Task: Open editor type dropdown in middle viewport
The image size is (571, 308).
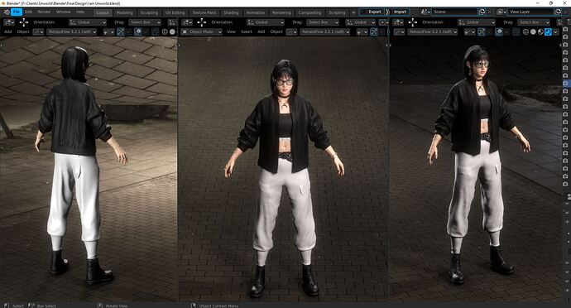Action: tap(187, 22)
